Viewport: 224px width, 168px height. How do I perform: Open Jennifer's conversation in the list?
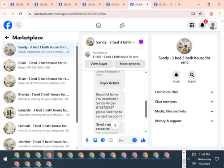pyautogui.click(x=38, y=144)
